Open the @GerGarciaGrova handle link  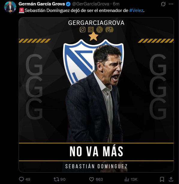(x=91, y=4)
